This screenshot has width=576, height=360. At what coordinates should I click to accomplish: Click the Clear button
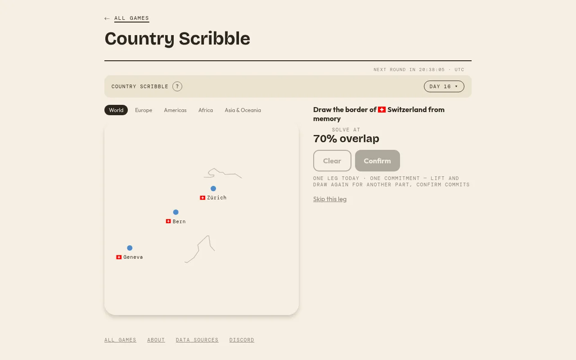(x=332, y=161)
